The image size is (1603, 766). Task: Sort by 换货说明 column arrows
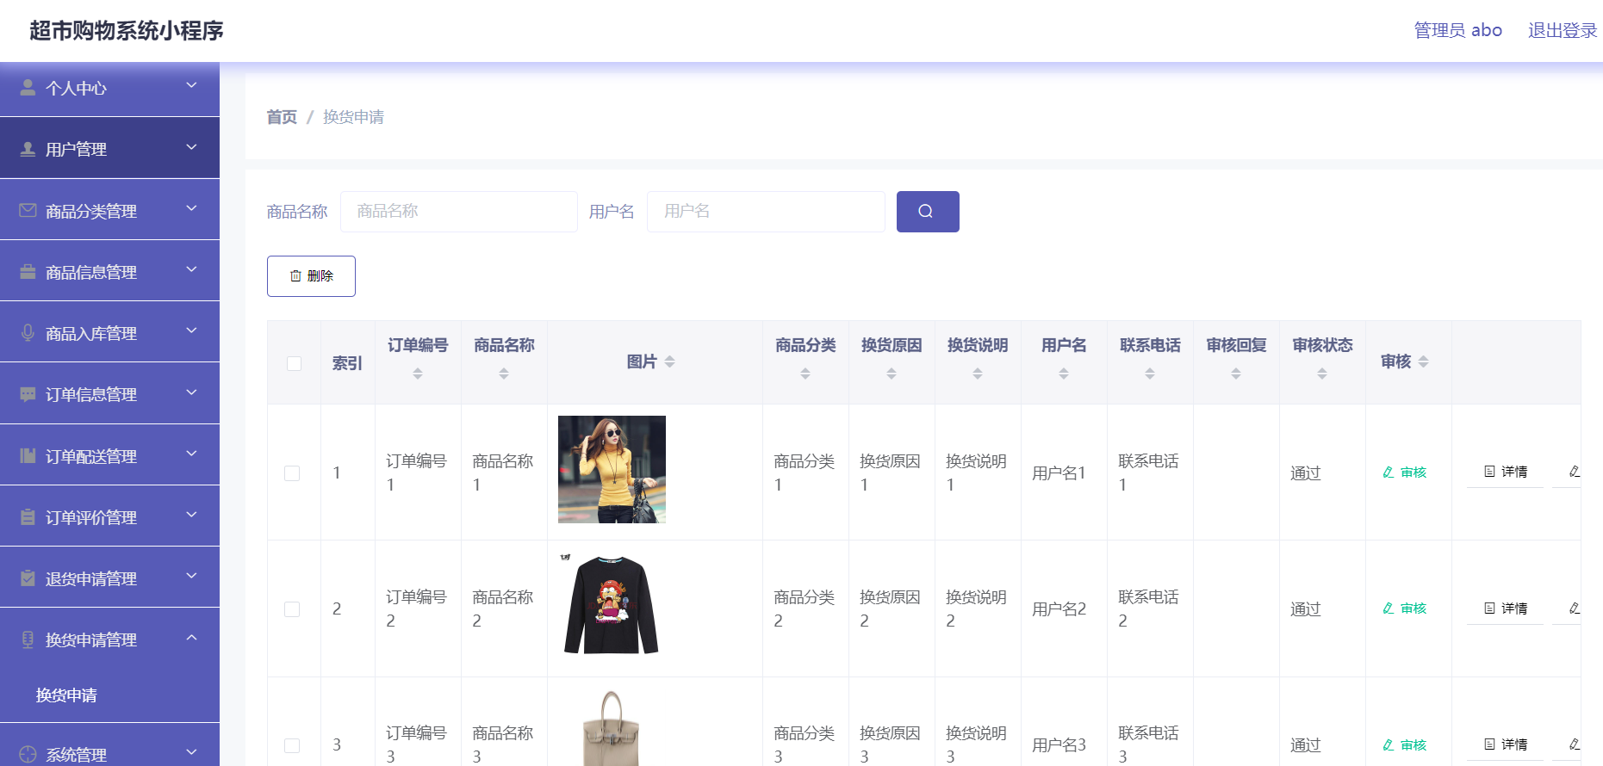(978, 374)
